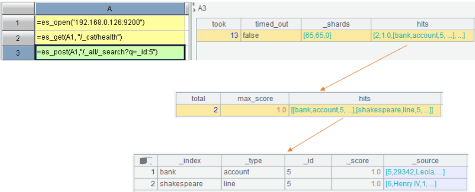Click the table corner icon beside _index
This screenshot has width=475, height=192.
coord(146,161)
